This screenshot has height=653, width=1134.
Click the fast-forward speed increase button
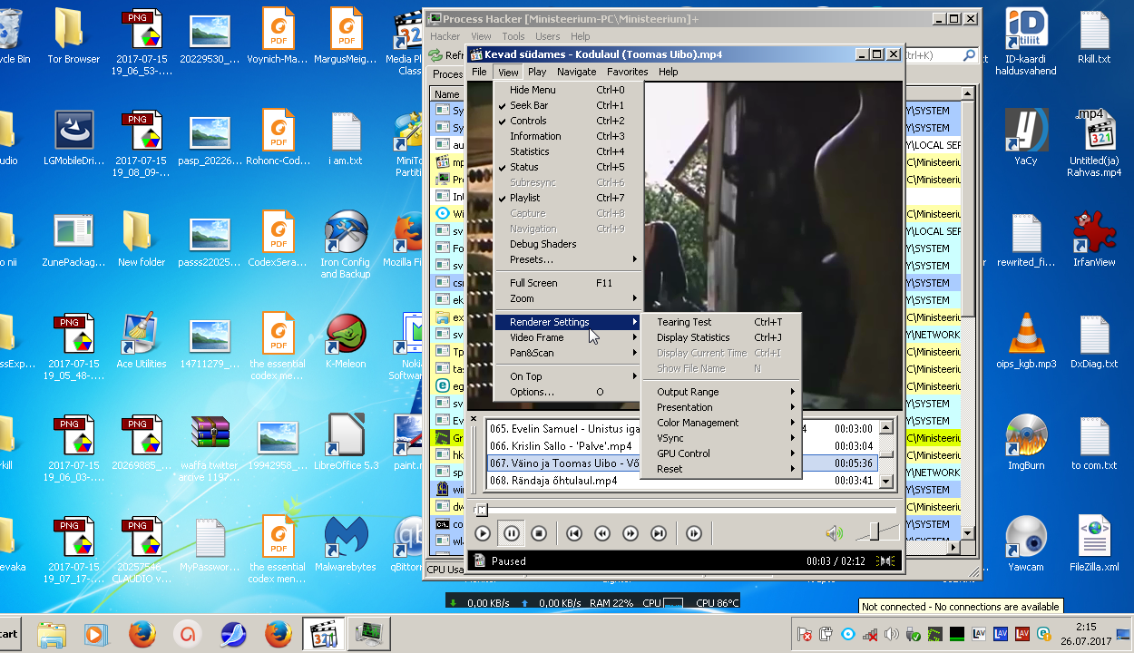point(631,534)
